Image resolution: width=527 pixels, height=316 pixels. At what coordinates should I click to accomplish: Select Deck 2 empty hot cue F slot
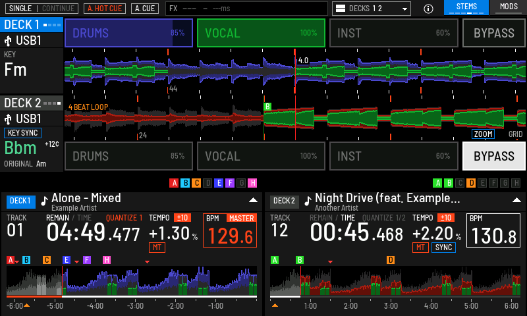tap(493, 183)
